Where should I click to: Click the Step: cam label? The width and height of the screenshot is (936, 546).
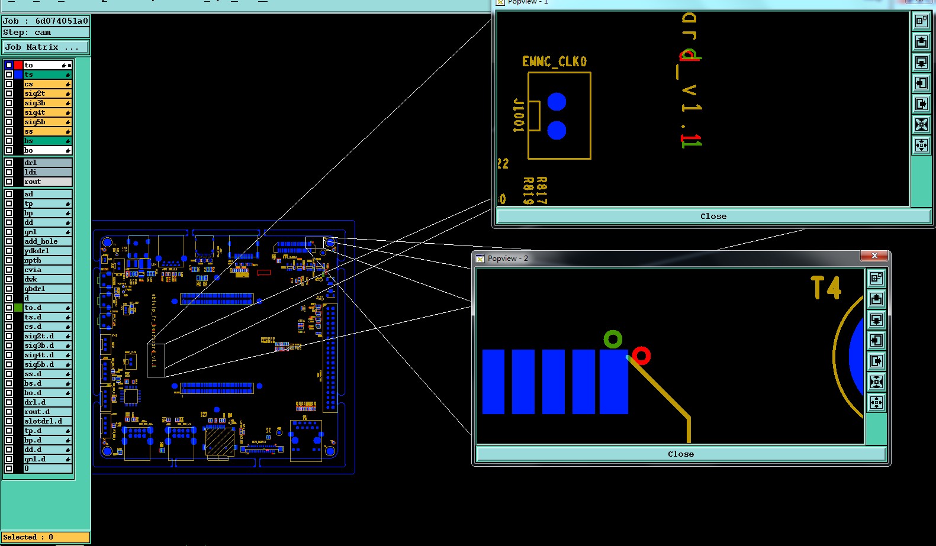click(46, 33)
